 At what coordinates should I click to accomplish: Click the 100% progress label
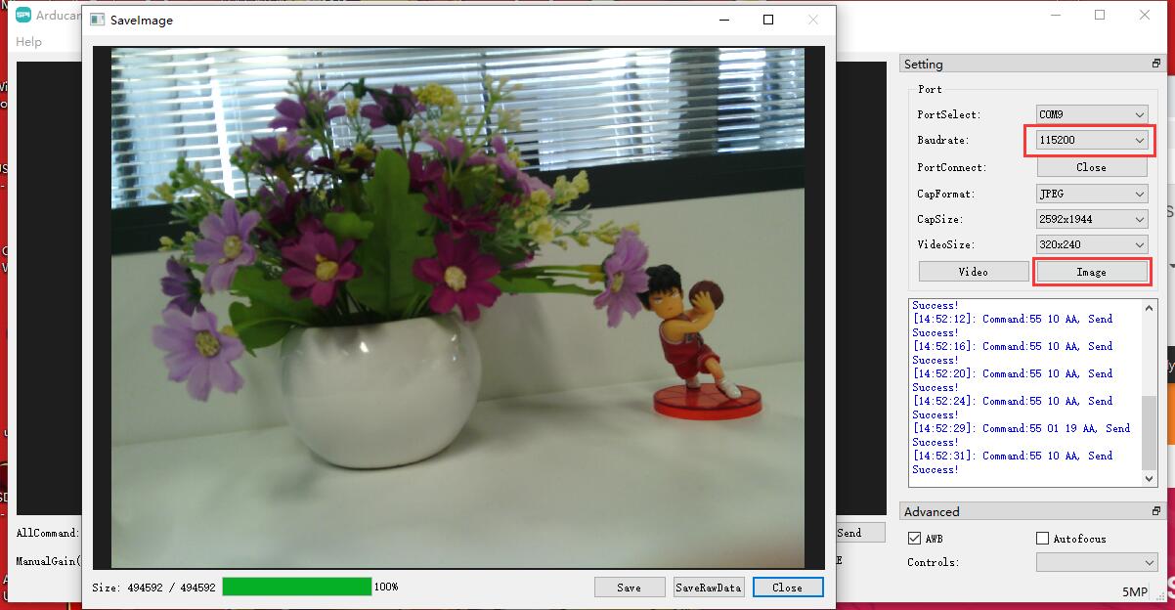pos(386,587)
